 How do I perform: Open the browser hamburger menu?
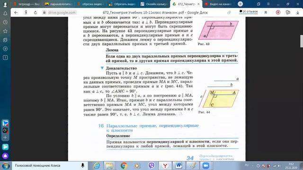268,4
